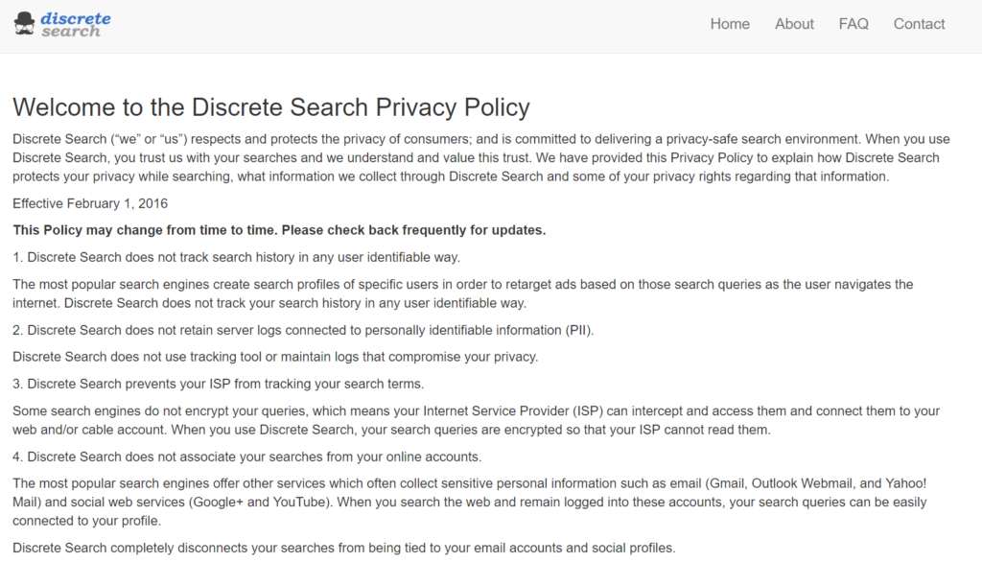Open the FAQ page

tap(853, 24)
